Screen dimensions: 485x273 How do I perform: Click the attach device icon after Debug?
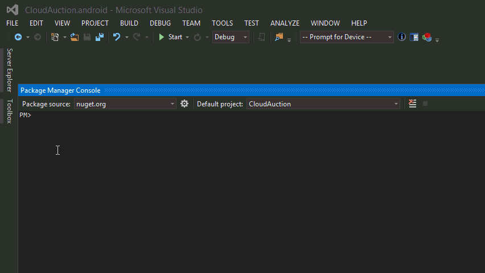point(261,37)
